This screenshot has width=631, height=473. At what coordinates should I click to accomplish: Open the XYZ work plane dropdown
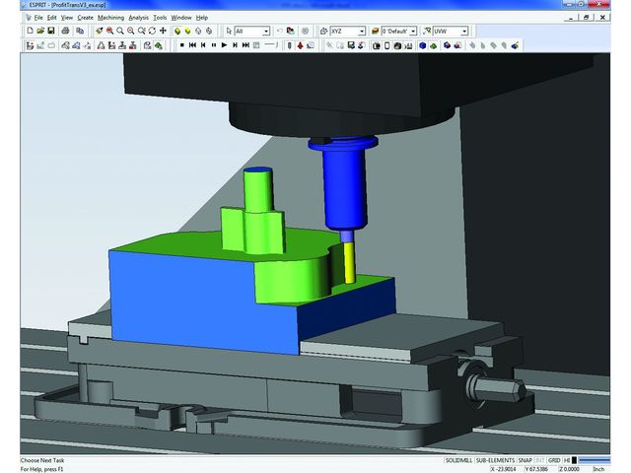pos(362,32)
